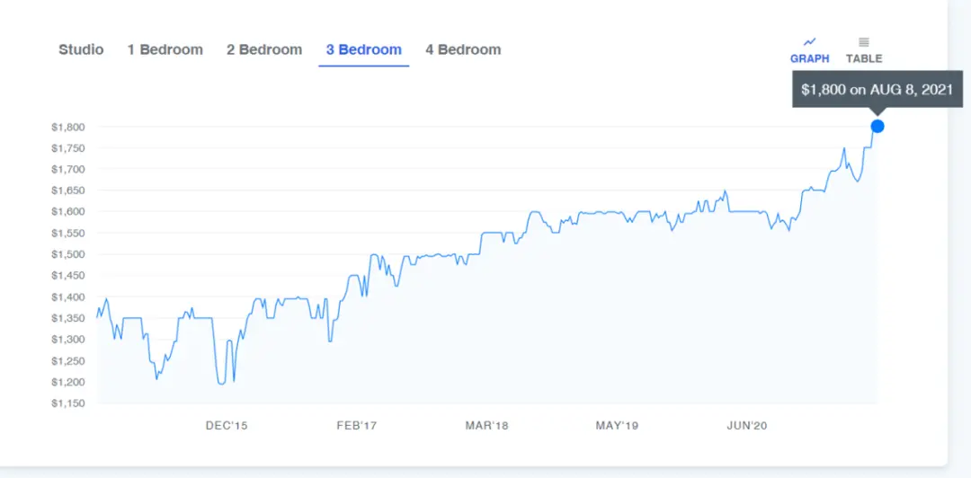
Task: Switch to the 4 Bedroom tab
Action: click(463, 49)
